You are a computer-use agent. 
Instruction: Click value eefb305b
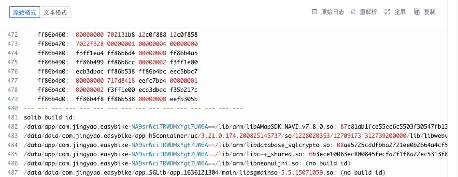pyautogui.click(x=184, y=99)
